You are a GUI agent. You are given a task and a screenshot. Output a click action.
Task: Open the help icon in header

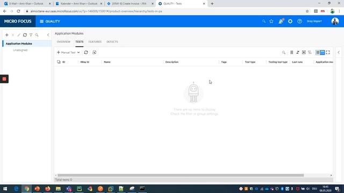(x=299, y=21)
